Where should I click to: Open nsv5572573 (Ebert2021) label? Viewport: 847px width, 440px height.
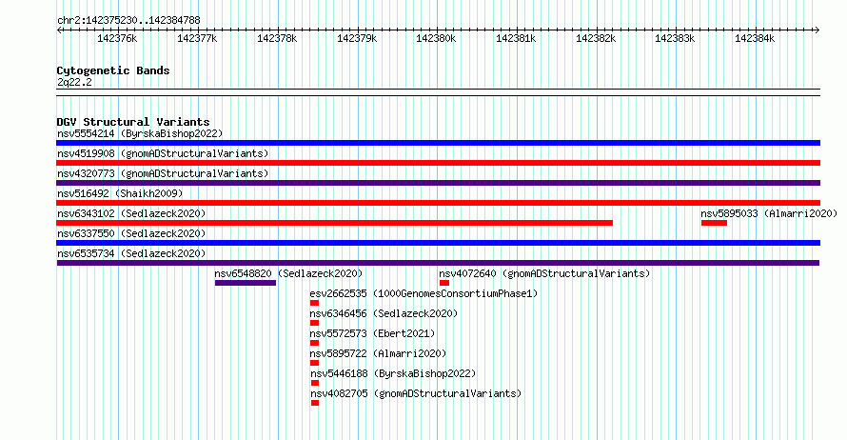(x=372, y=333)
